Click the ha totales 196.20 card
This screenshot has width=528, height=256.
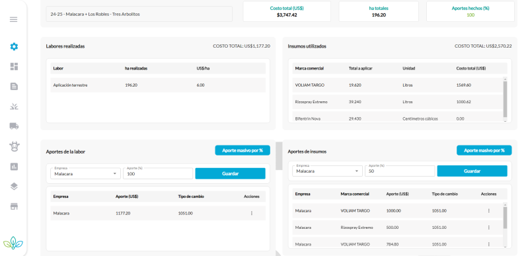pos(379,11)
